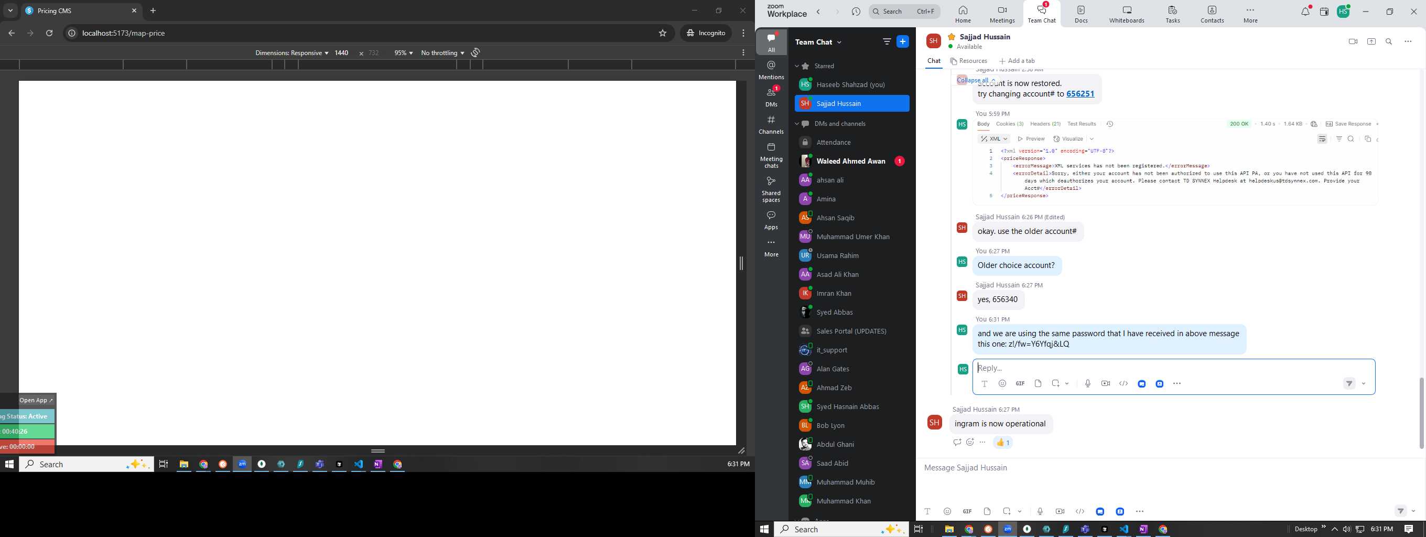Click Add a tab
This screenshot has width=1426, height=537.
1017,61
